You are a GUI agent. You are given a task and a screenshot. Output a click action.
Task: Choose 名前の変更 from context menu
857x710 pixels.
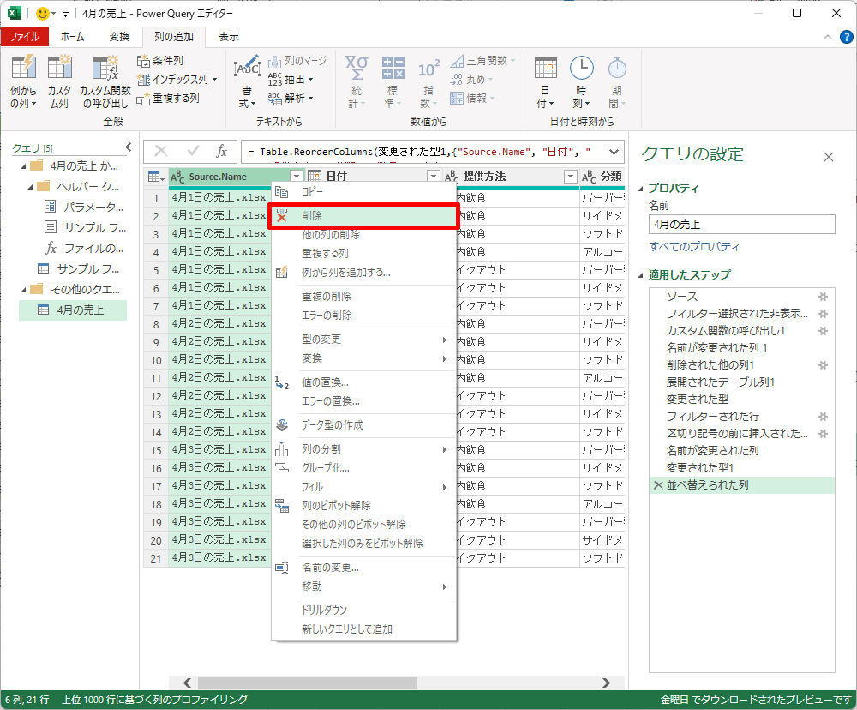pyautogui.click(x=330, y=568)
